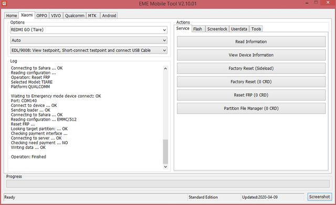Screen dimensions: 336x205
Task: Open the Flash actions tab
Action: [198, 29]
